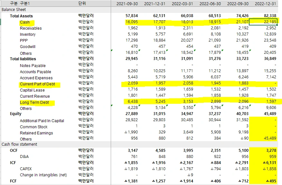Click the 2021-12-31 column header

coord(155,4)
